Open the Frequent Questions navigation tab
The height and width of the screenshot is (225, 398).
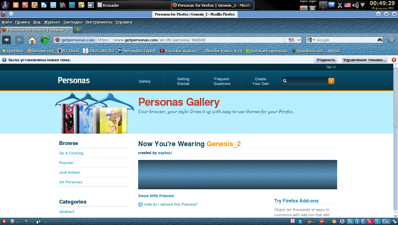(x=222, y=81)
